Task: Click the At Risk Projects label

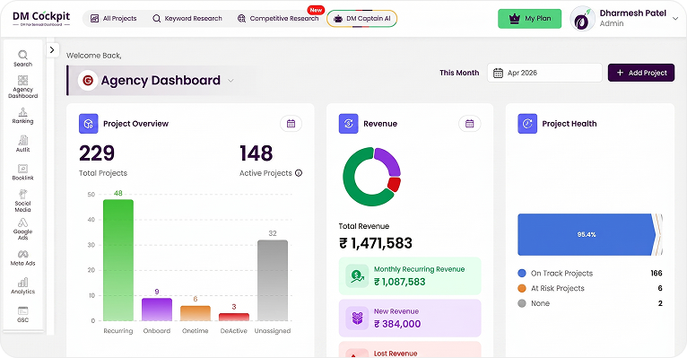Action: [x=558, y=288]
